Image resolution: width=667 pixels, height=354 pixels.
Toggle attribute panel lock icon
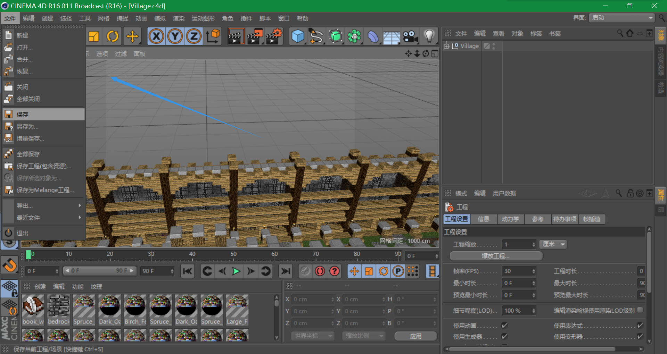(630, 193)
